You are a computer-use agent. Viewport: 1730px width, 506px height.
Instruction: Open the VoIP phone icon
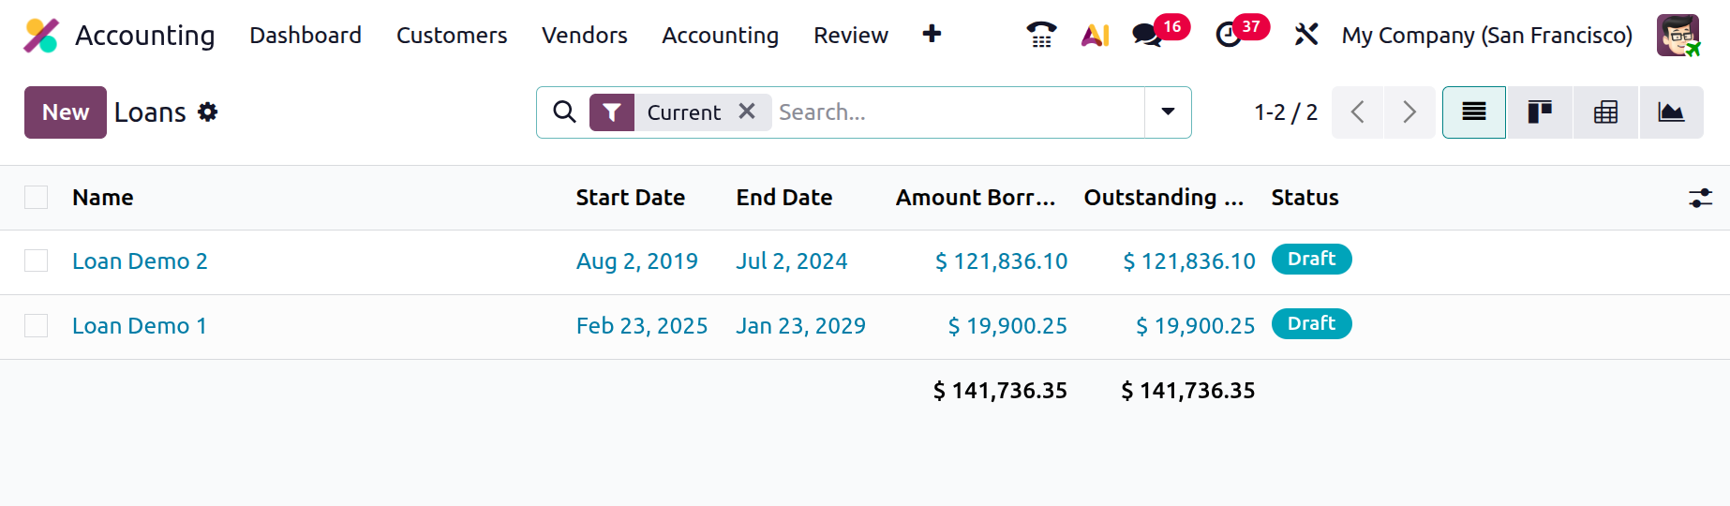pyautogui.click(x=1041, y=35)
